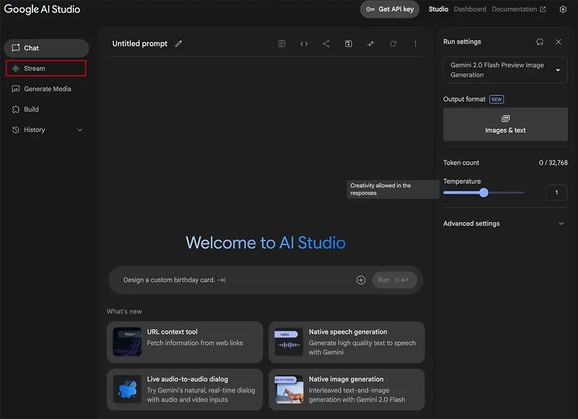Screen dimensions: 578x419
Task: Click the Images & text icon
Action: point(505,118)
